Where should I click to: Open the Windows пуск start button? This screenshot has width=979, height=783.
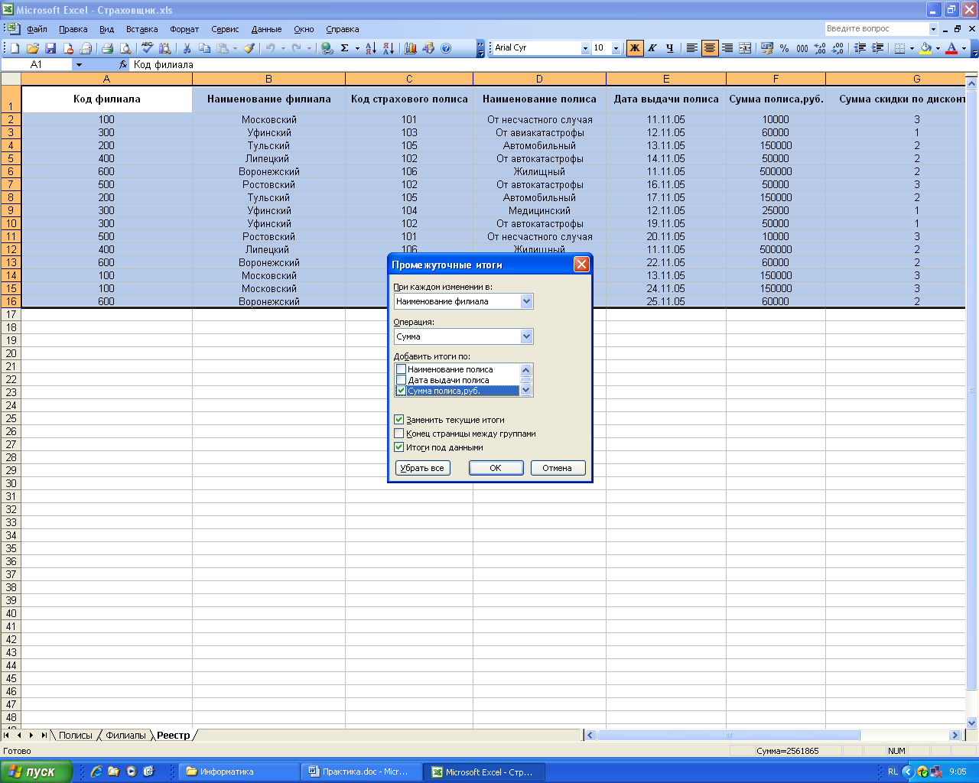coord(36,772)
